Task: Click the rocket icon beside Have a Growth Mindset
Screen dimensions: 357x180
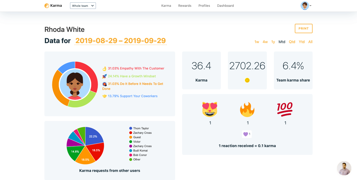Action: coord(105,76)
